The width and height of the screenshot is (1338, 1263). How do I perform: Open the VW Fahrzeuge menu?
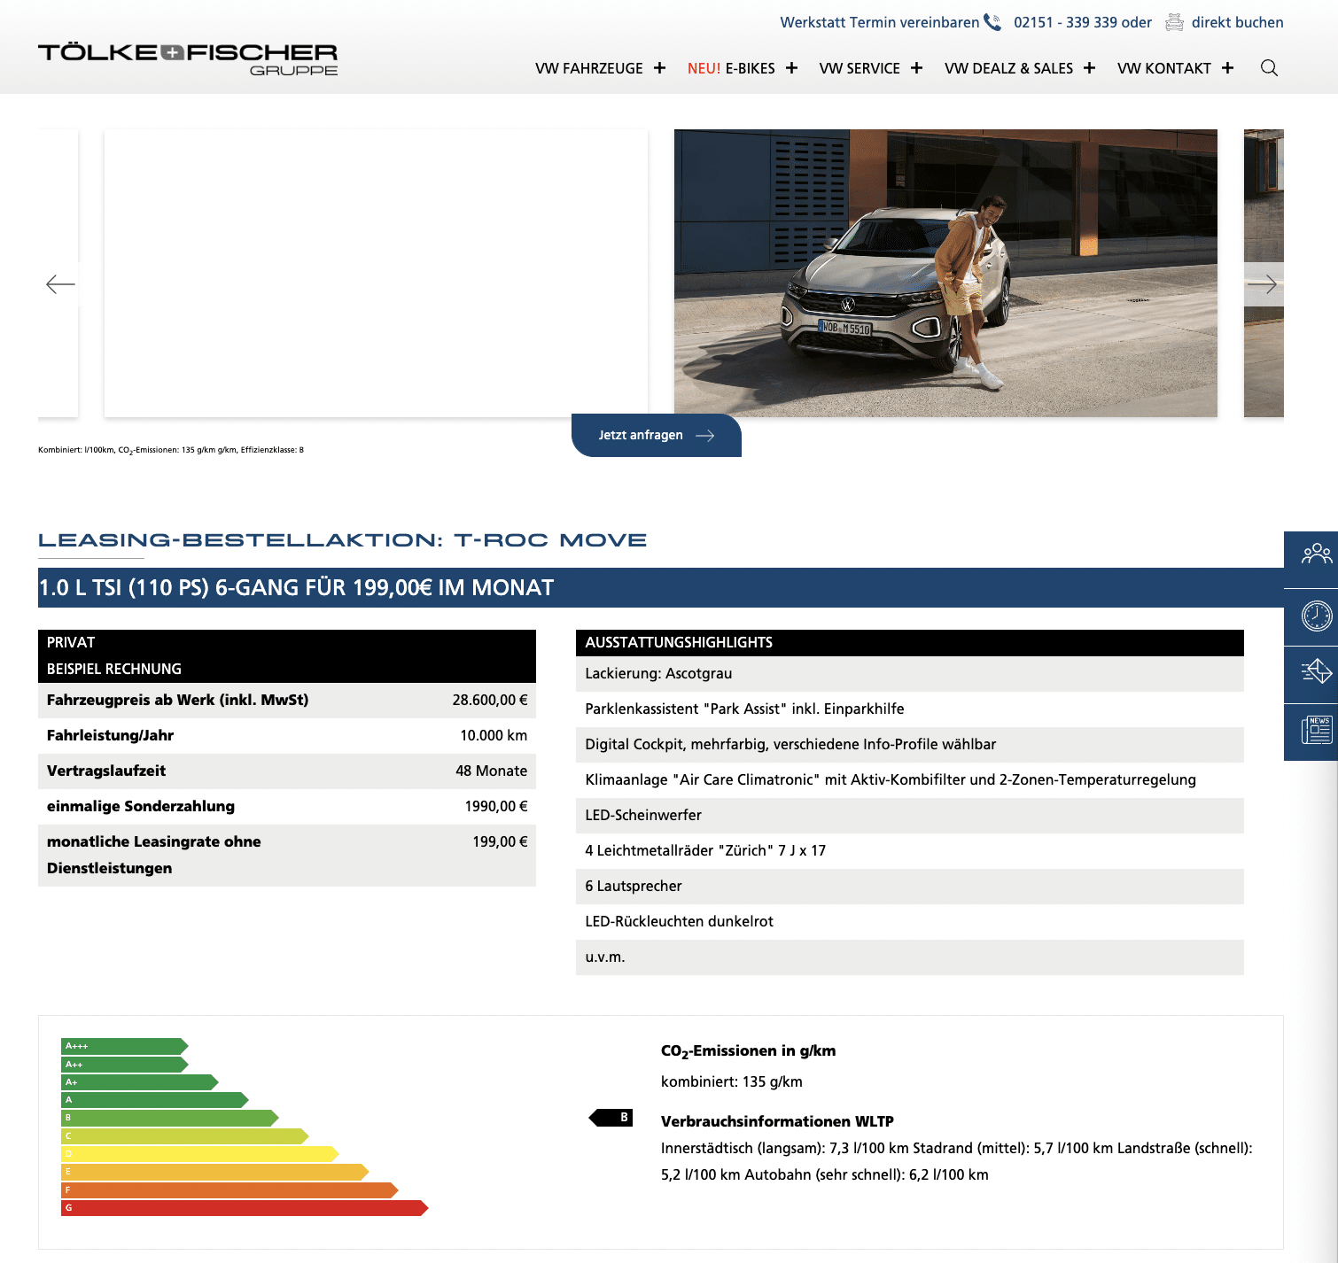(x=589, y=68)
